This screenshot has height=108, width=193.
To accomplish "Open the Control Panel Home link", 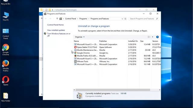I will click(55, 25).
